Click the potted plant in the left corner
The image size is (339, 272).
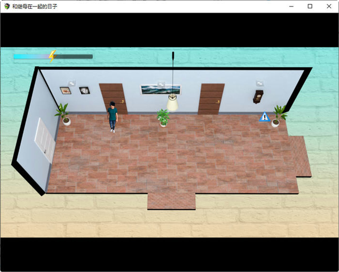point(64,114)
